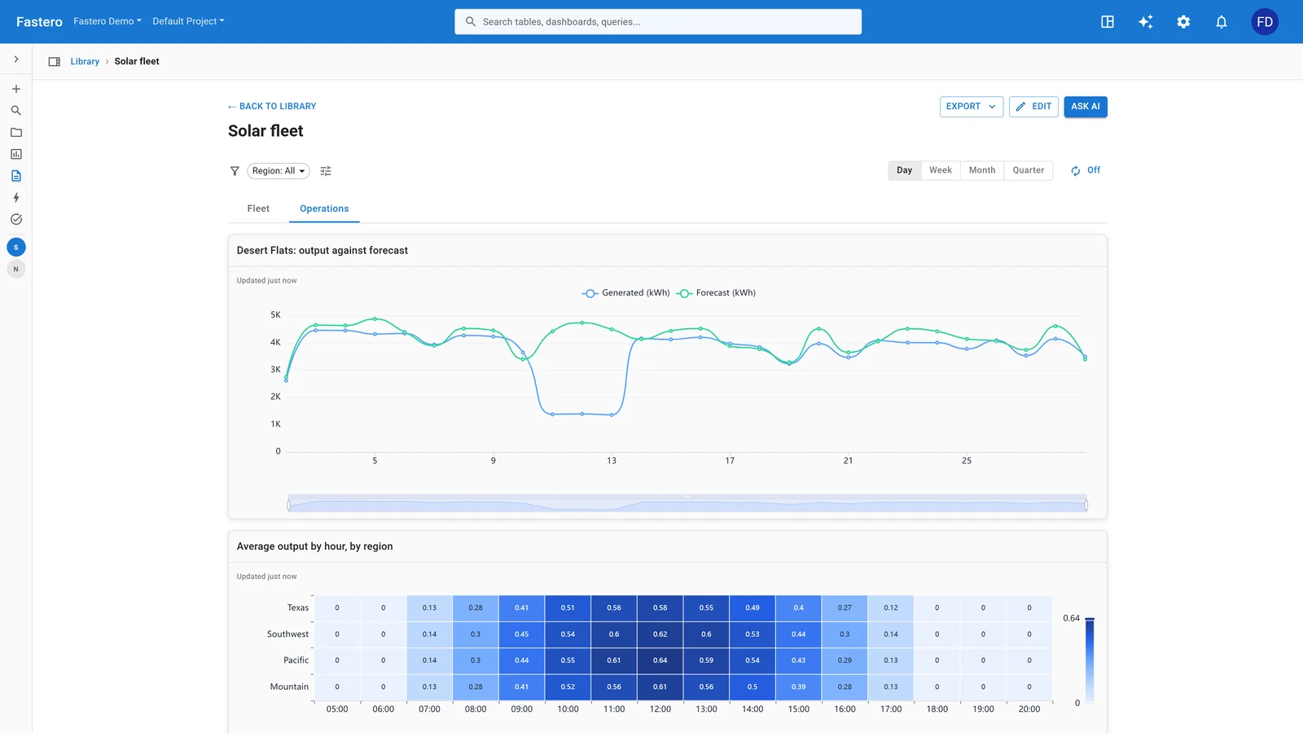Click the Ask AI button
1303x733 pixels.
1086,107
